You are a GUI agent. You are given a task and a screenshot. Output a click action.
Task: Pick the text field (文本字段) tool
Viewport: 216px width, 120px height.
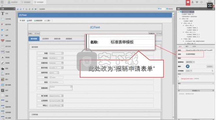point(3,19)
